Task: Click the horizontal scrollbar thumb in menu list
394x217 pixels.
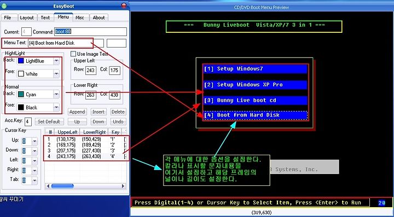Action: (x=62, y=186)
